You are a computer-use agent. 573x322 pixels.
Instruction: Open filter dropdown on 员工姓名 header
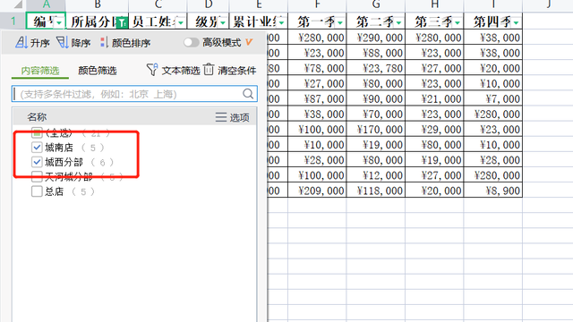pyautogui.click(x=181, y=23)
